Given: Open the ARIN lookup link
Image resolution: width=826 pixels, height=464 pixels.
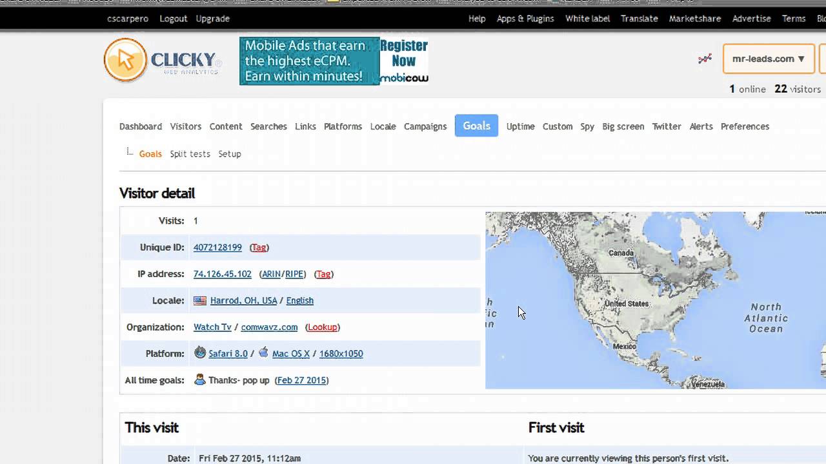Looking at the screenshot, I should coord(271,274).
